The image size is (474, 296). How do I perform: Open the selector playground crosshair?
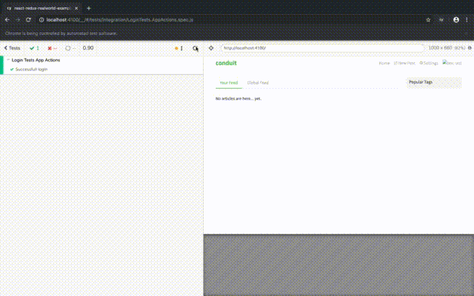[212, 48]
